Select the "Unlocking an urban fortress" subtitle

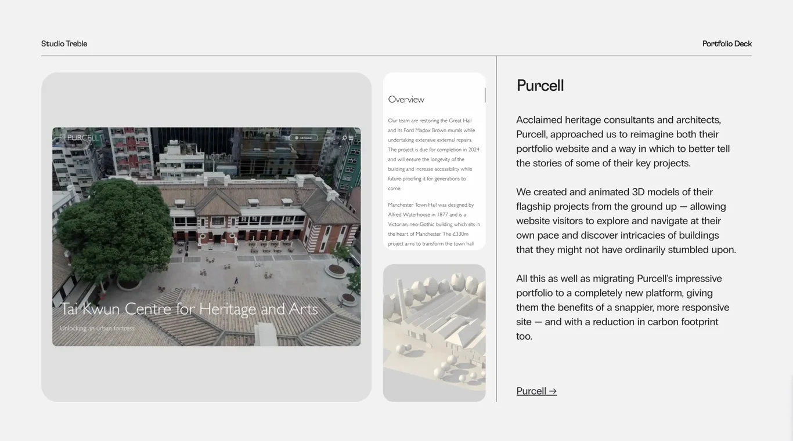97,328
